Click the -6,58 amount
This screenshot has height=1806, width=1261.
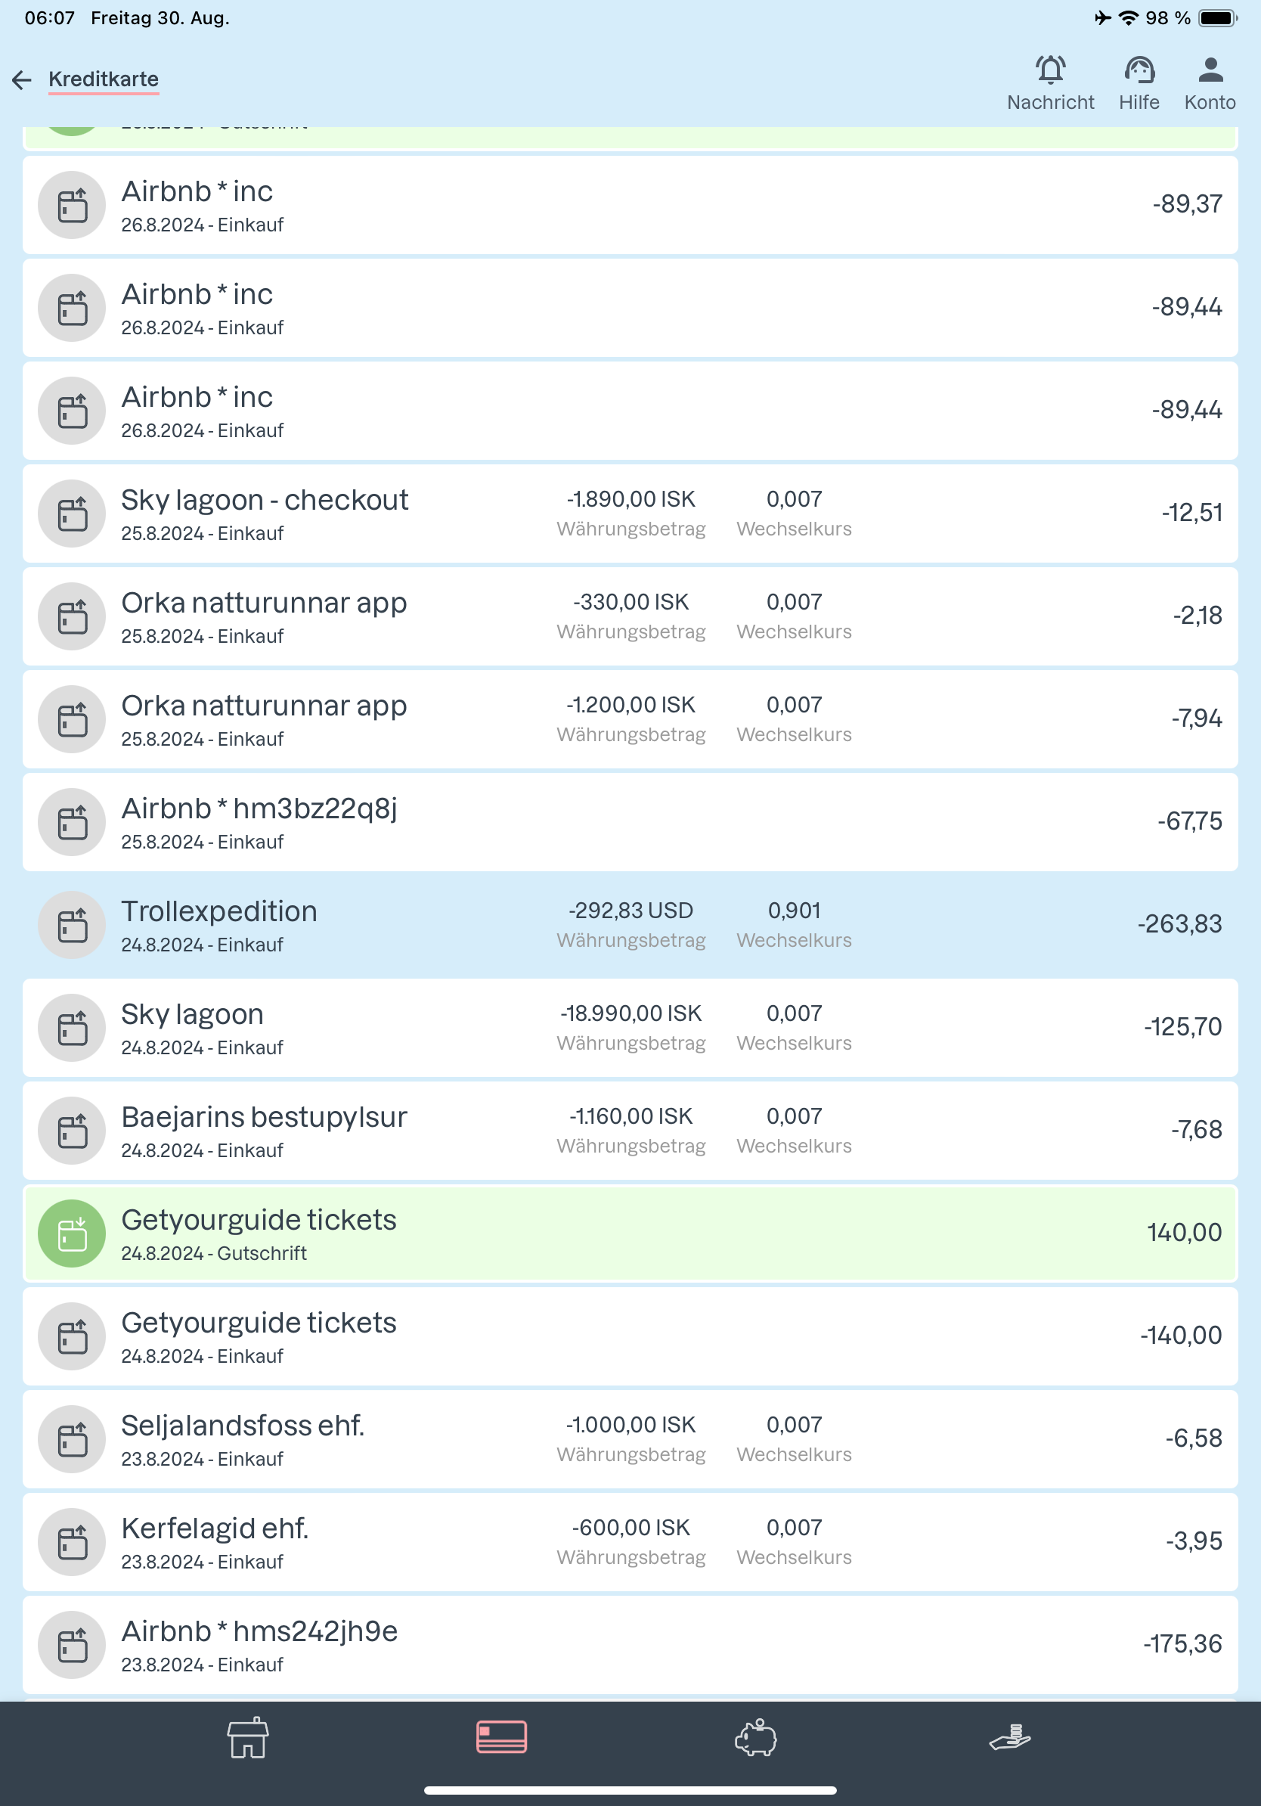pyautogui.click(x=1194, y=1438)
